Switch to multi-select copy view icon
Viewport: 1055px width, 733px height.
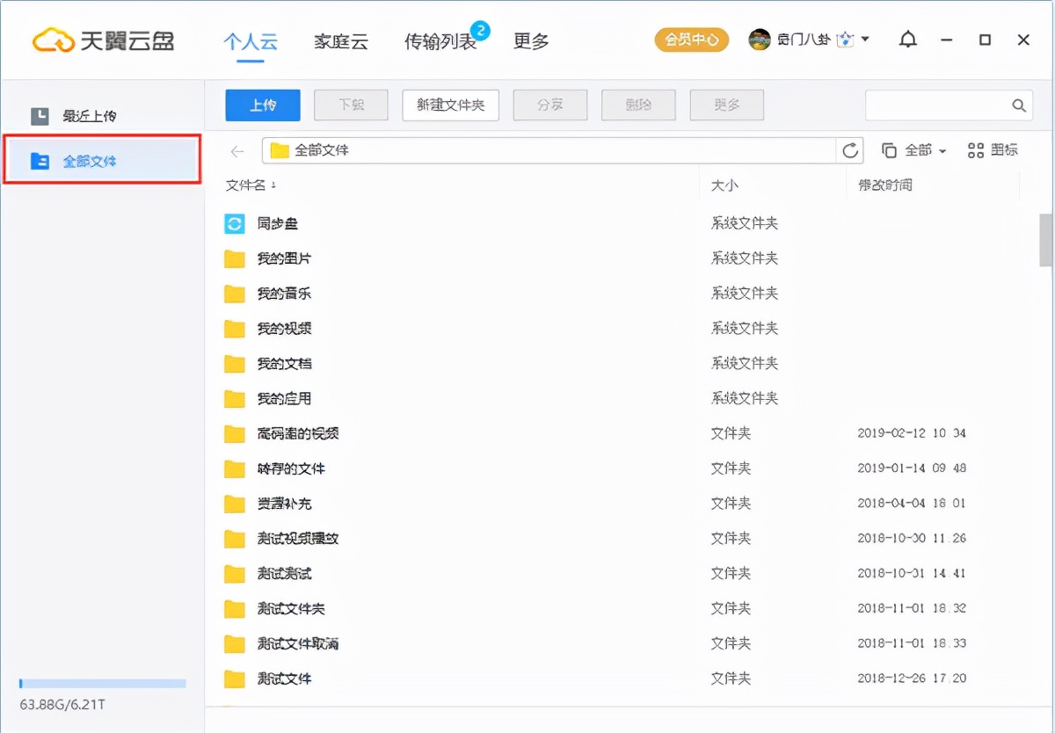[x=889, y=149]
